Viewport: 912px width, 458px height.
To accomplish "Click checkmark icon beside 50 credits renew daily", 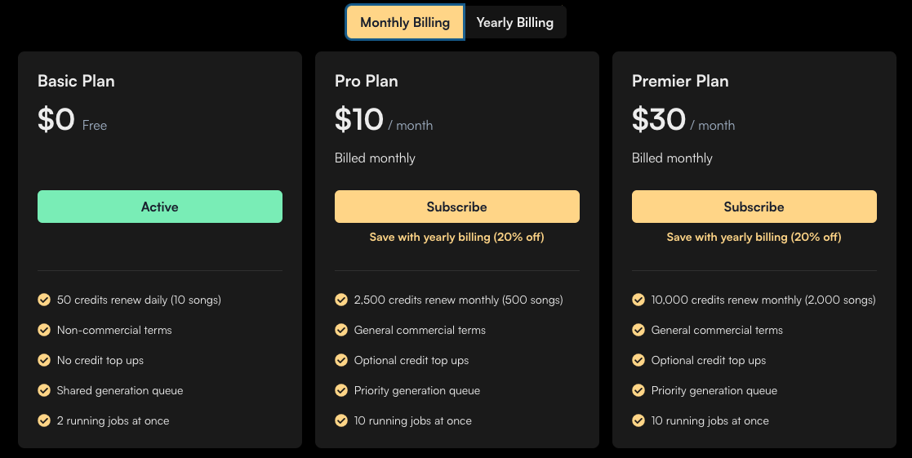I will pyautogui.click(x=44, y=300).
